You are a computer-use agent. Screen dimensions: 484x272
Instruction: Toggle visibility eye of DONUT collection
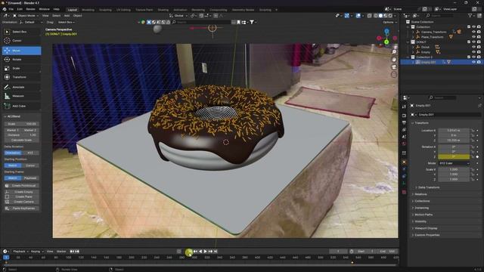pyautogui.click(x=474, y=42)
